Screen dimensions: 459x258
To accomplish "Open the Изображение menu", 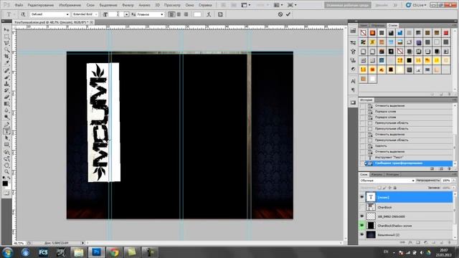I will coord(70,5).
